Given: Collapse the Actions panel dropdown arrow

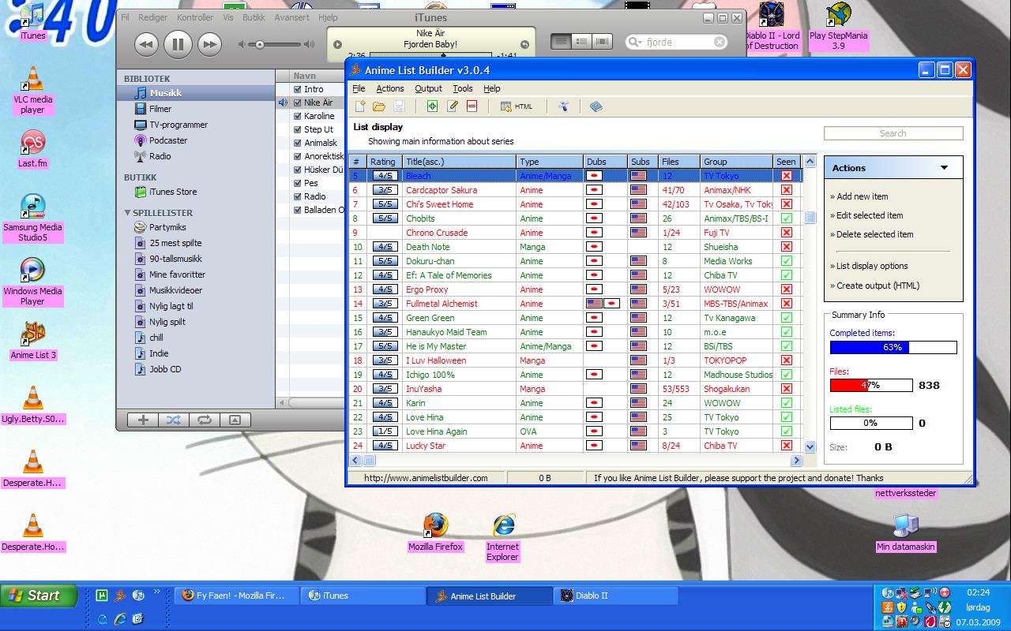Looking at the screenshot, I should 944,168.
